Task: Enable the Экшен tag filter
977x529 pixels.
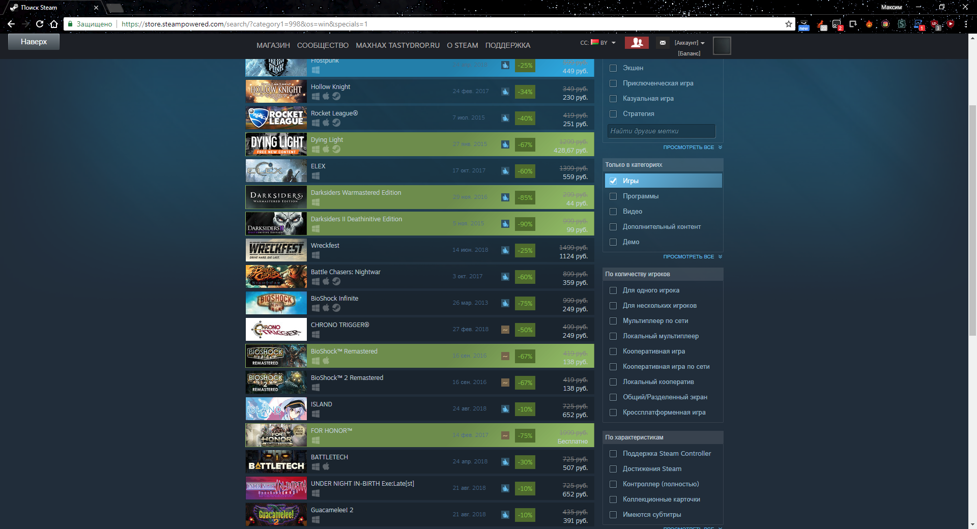Action: point(613,68)
